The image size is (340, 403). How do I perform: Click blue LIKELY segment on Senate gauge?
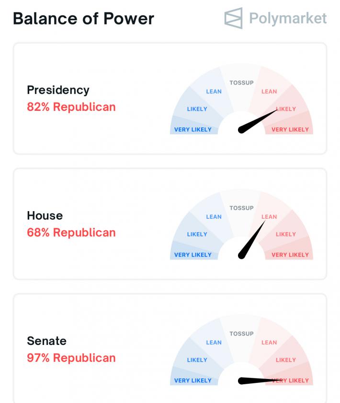tap(197, 360)
